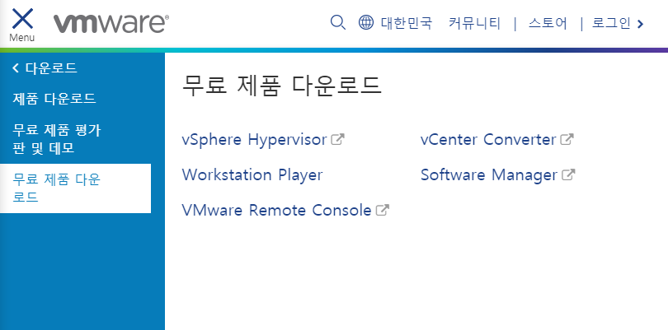The height and width of the screenshot is (330, 668).
Task: Open the Software Manager link
Action: coord(489,174)
